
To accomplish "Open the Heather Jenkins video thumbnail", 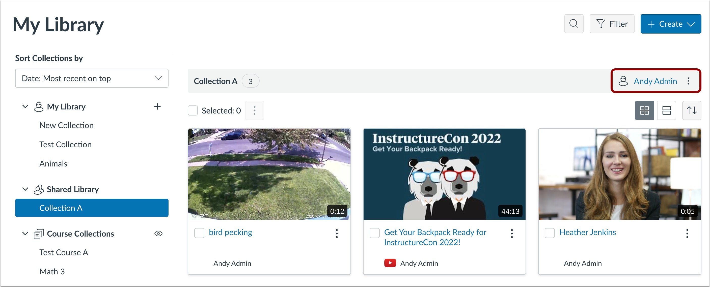I will 619,174.
